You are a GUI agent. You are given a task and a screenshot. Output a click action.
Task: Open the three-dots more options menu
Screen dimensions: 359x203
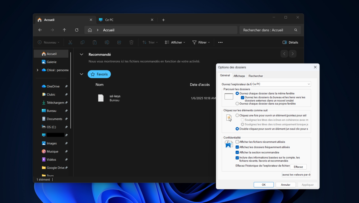point(220,42)
